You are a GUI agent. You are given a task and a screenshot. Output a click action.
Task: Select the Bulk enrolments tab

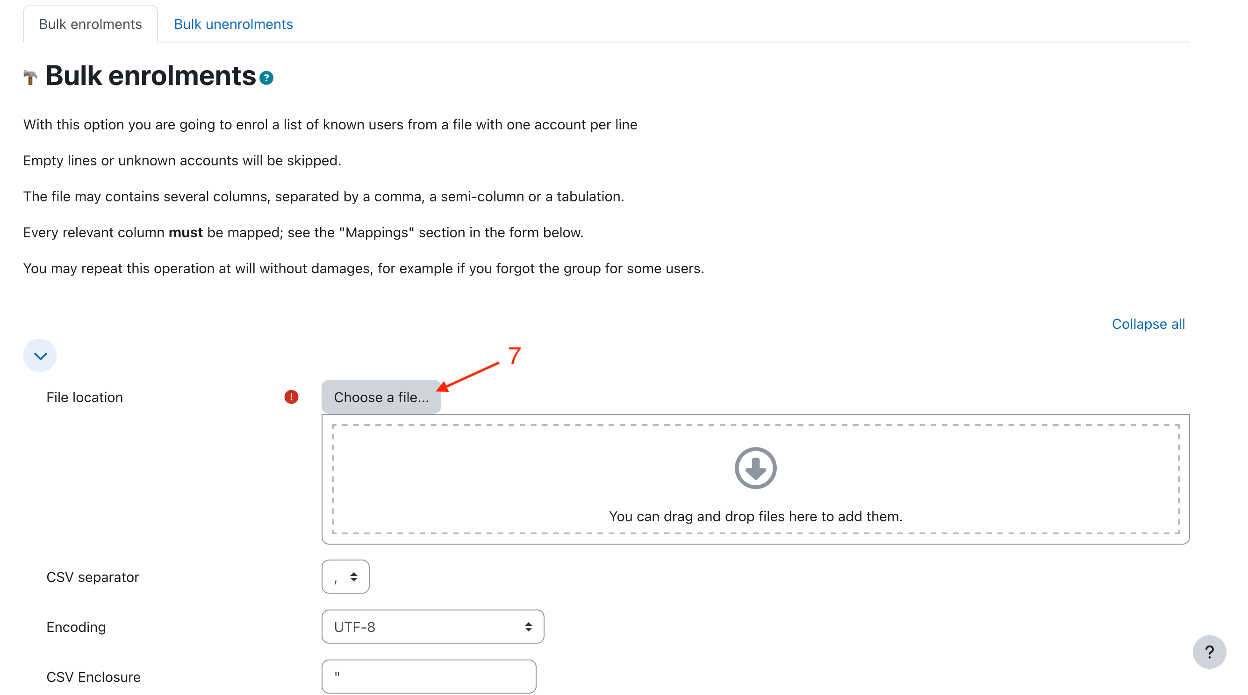90,24
